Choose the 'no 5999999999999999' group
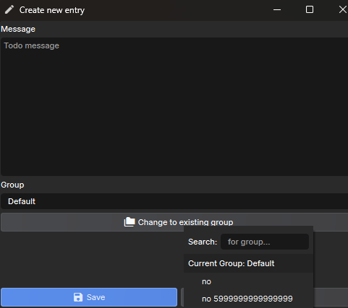The image size is (348, 308). 248,299
